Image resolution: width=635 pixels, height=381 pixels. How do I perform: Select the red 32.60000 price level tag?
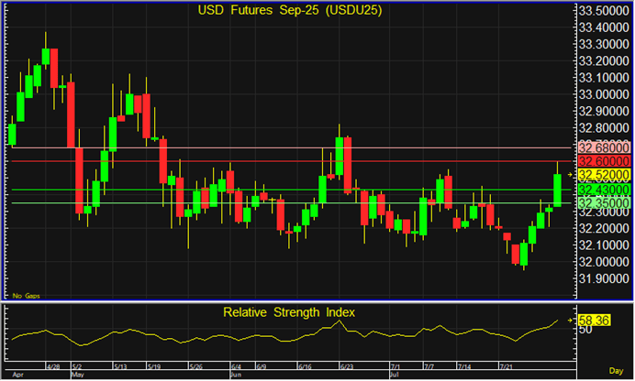point(603,161)
